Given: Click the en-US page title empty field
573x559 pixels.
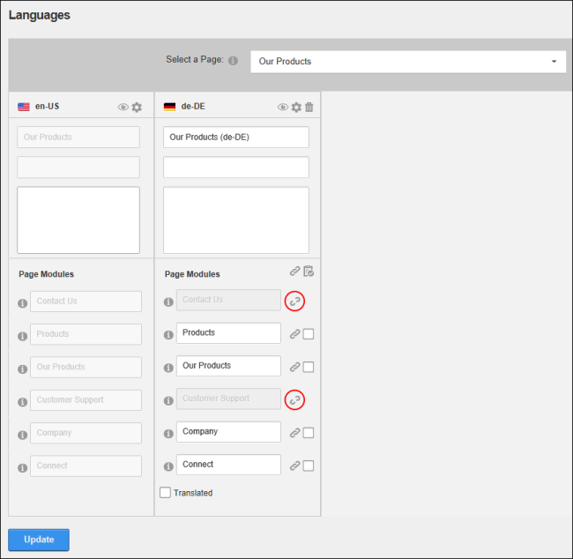Looking at the screenshot, I should coord(78,167).
